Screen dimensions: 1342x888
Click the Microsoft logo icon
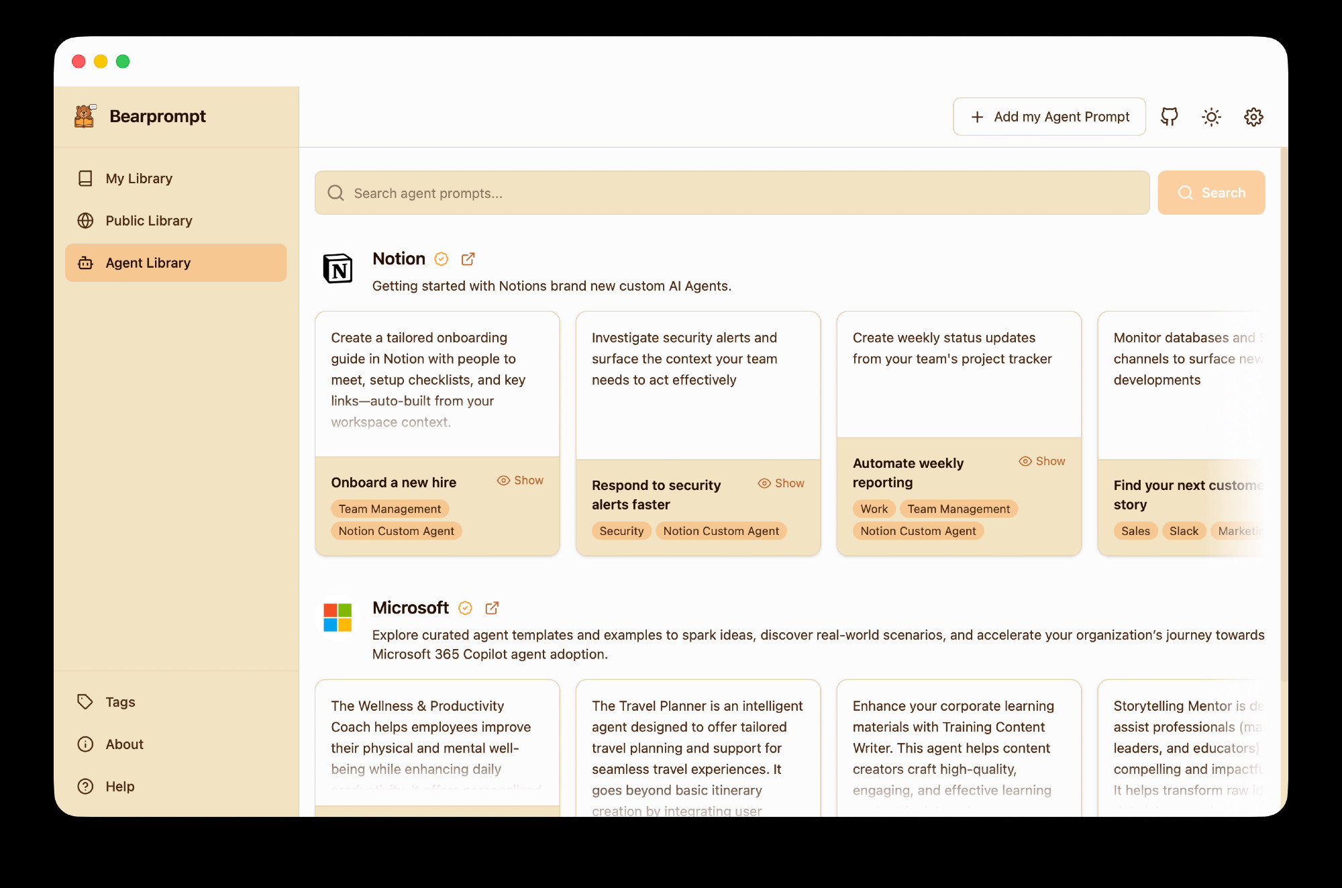pyautogui.click(x=338, y=618)
